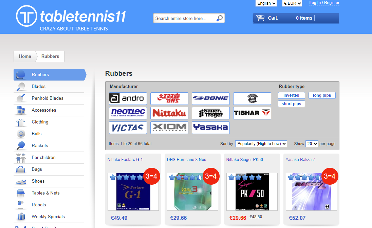
Task: Click the Robots category label
Action: [39, 205]
